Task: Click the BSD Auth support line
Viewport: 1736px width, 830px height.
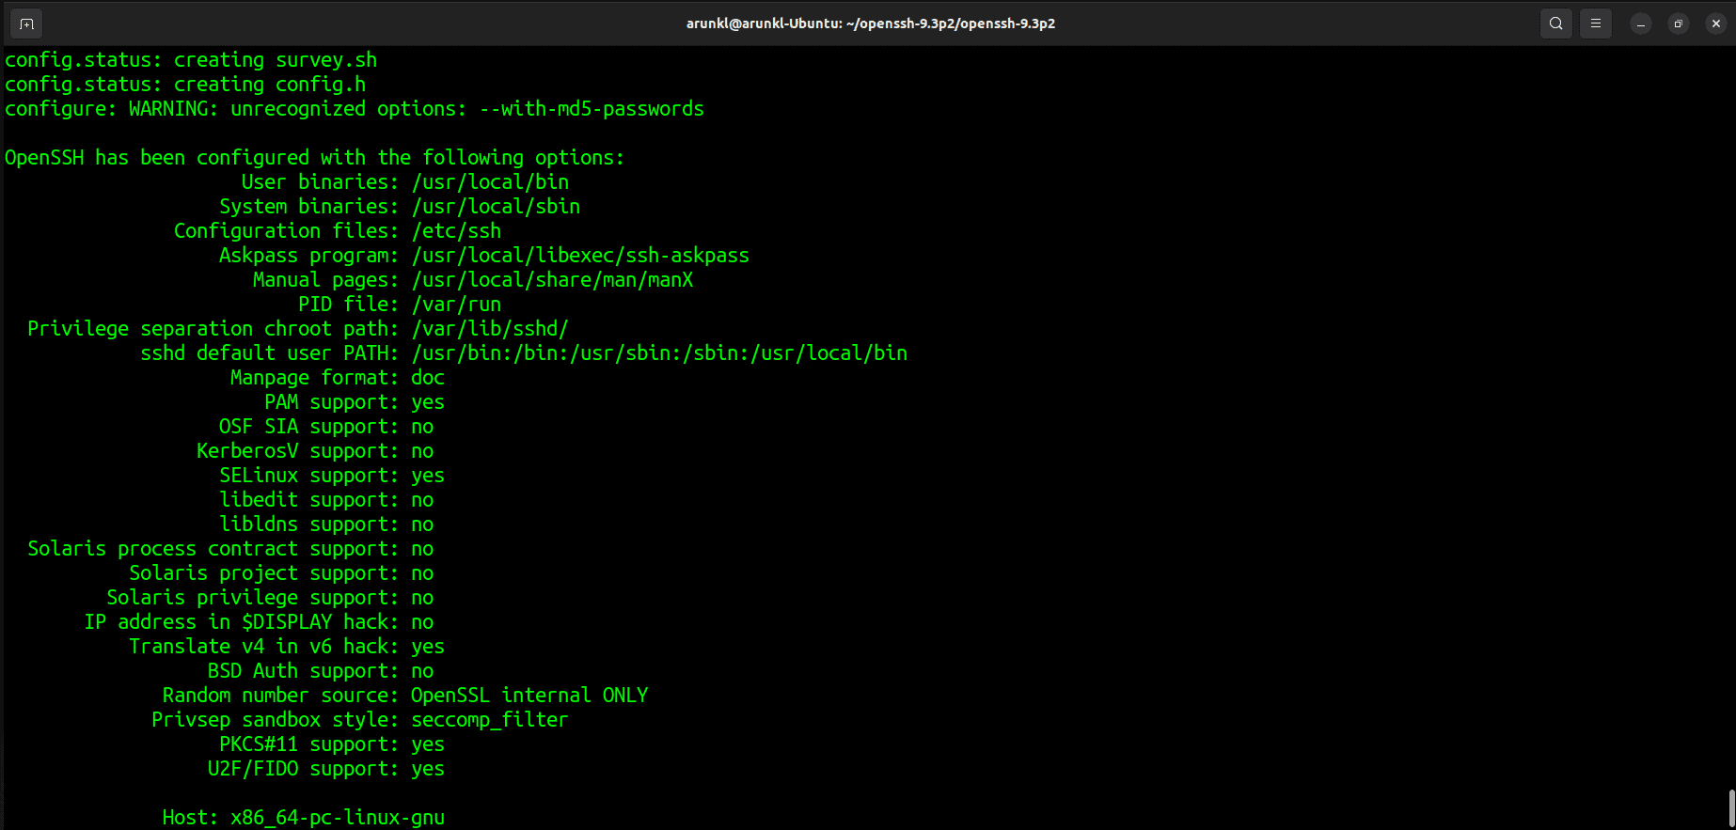Action: (321, 671)
